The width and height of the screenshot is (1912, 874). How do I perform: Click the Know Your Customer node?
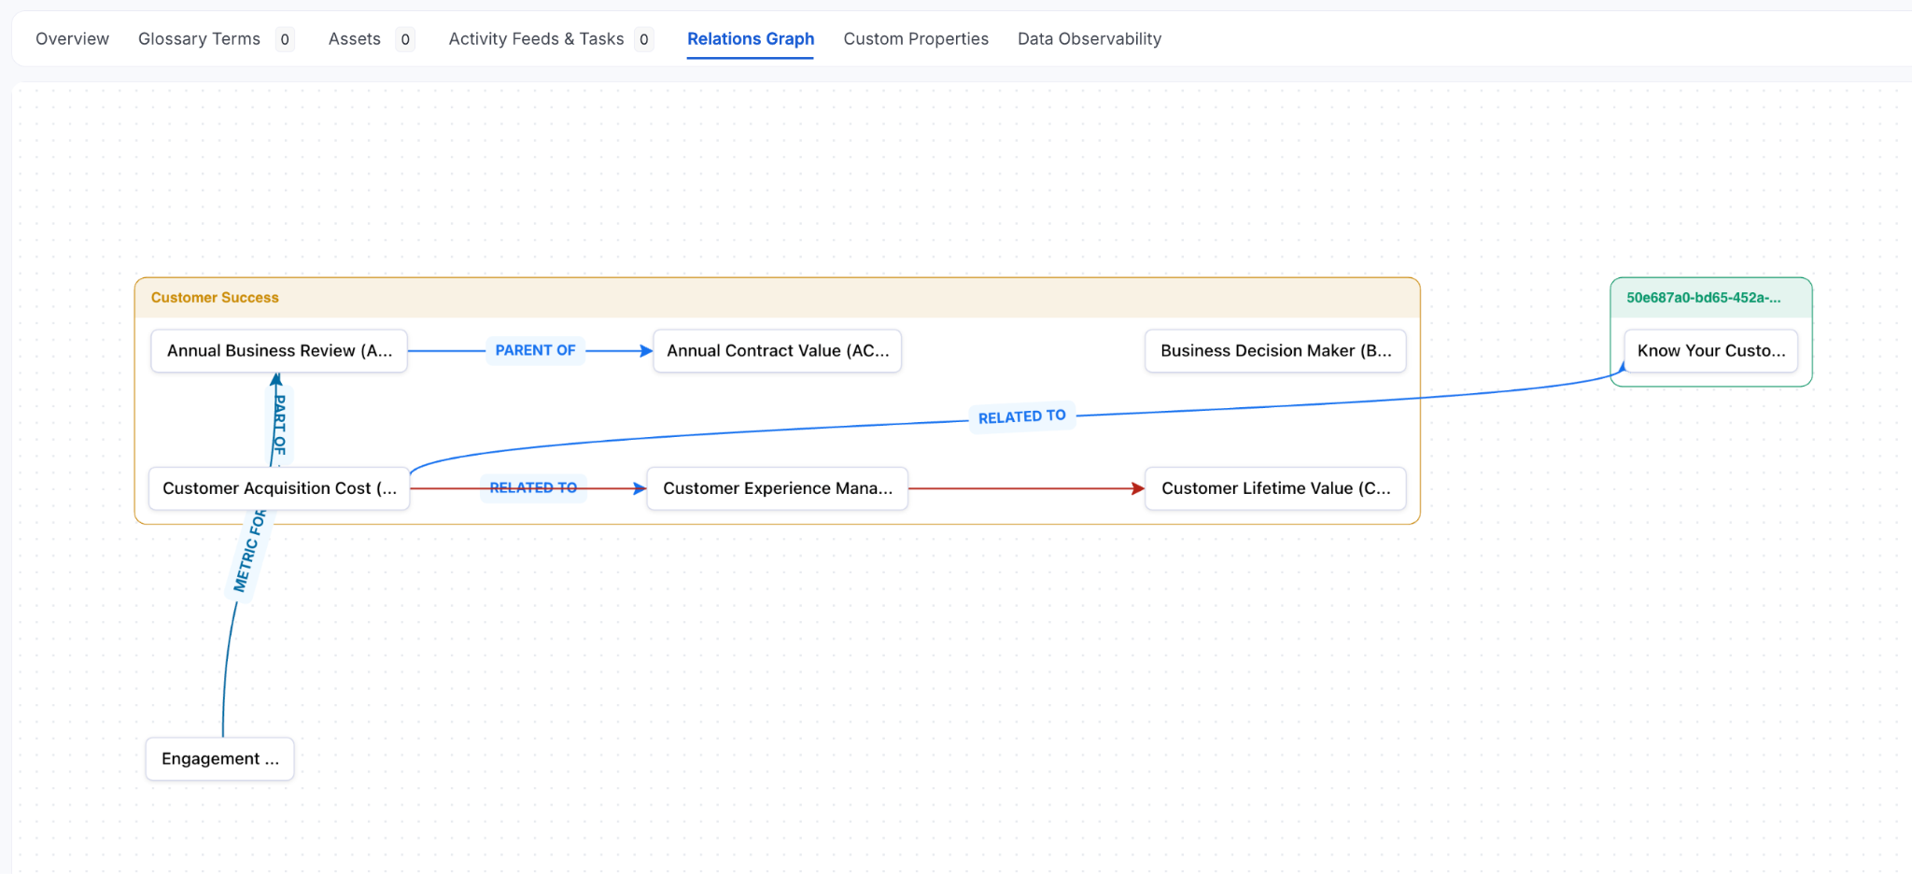[x=1710, y=351]
